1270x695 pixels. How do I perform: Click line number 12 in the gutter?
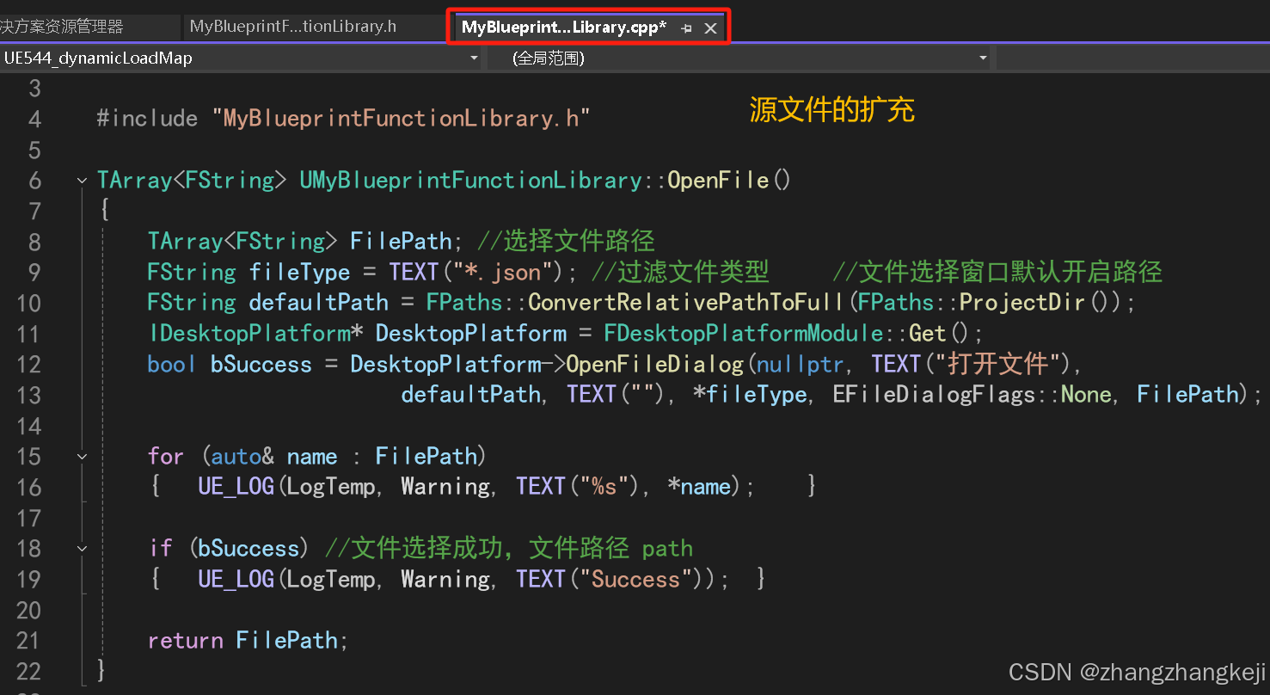pos(29,365)
